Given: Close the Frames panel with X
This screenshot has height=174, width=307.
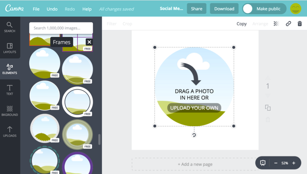Looking at the screenshot, I should click(x=89, y=42).
